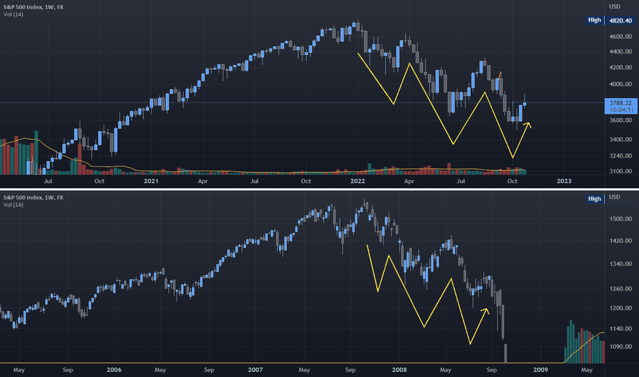The width and height of the screenshot is (639, 377).
Task: Click the High label in the 2005–2009 chart
Action: click(594, 199)
